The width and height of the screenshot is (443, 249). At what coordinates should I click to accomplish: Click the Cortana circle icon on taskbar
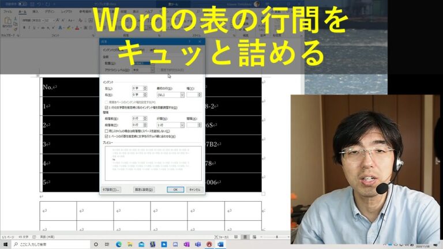pyautogui.click(x=96, y=244)
